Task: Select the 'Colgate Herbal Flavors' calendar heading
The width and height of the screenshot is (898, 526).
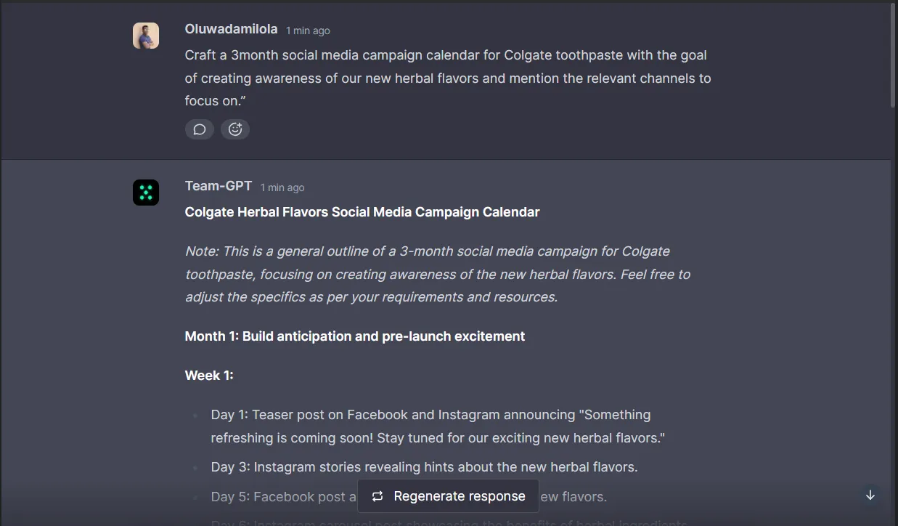Action: pyautogui.click(x=362, y=211)
